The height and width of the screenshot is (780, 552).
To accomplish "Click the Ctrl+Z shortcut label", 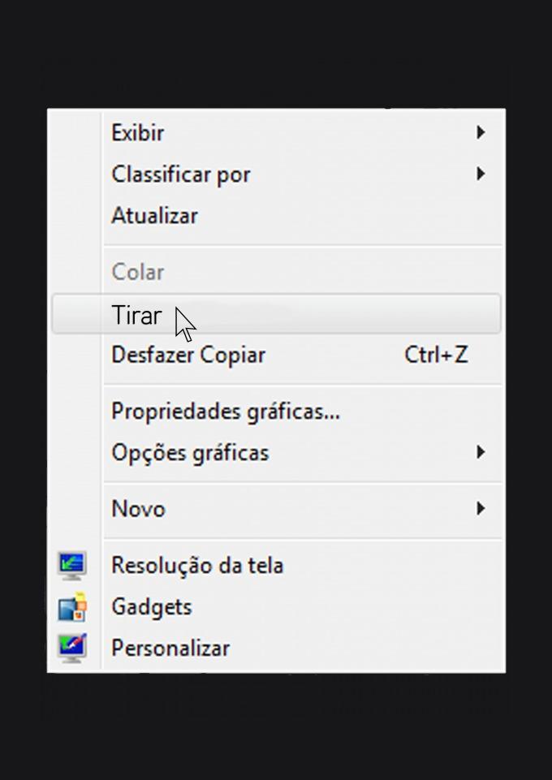I will pyautogui.click(x=436, y=355).
